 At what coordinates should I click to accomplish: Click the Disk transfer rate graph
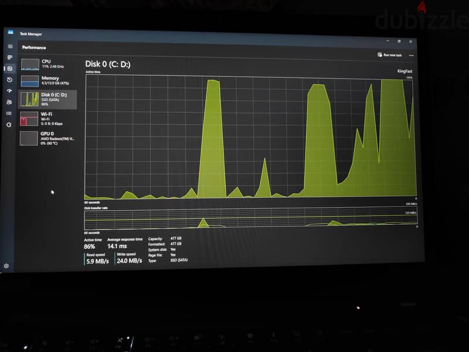coord(251,219)
